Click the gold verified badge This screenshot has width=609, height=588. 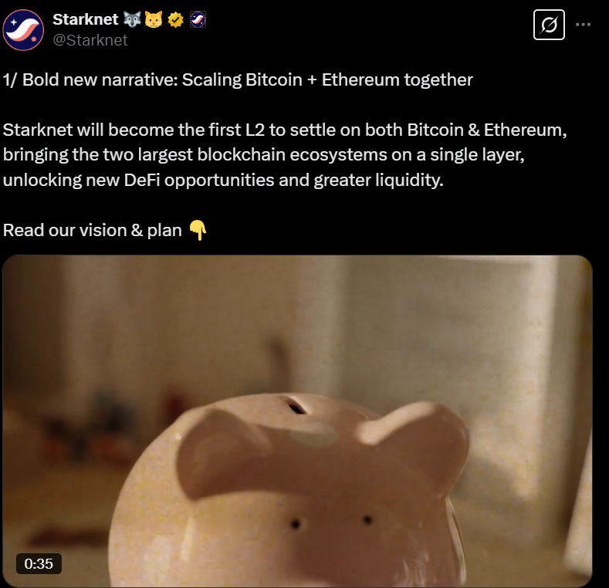pyautogui.click(x=175, y=19)
